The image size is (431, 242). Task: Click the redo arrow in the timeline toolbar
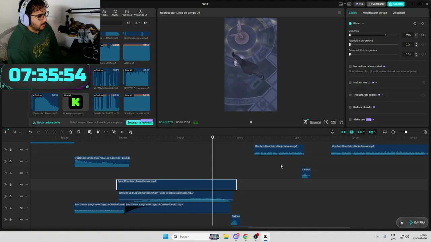point(38,132)
